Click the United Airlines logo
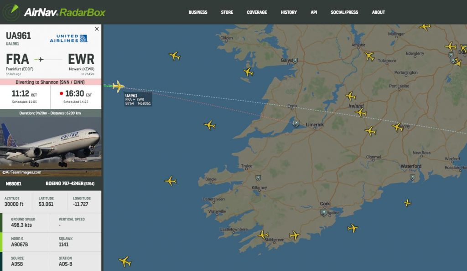 68,38
